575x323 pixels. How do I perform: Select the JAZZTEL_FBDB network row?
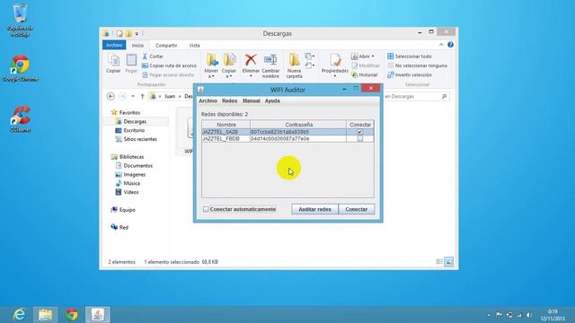coord(287,139)
